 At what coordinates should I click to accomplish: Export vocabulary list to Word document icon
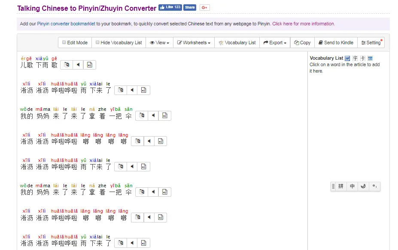tap(347, 58)
